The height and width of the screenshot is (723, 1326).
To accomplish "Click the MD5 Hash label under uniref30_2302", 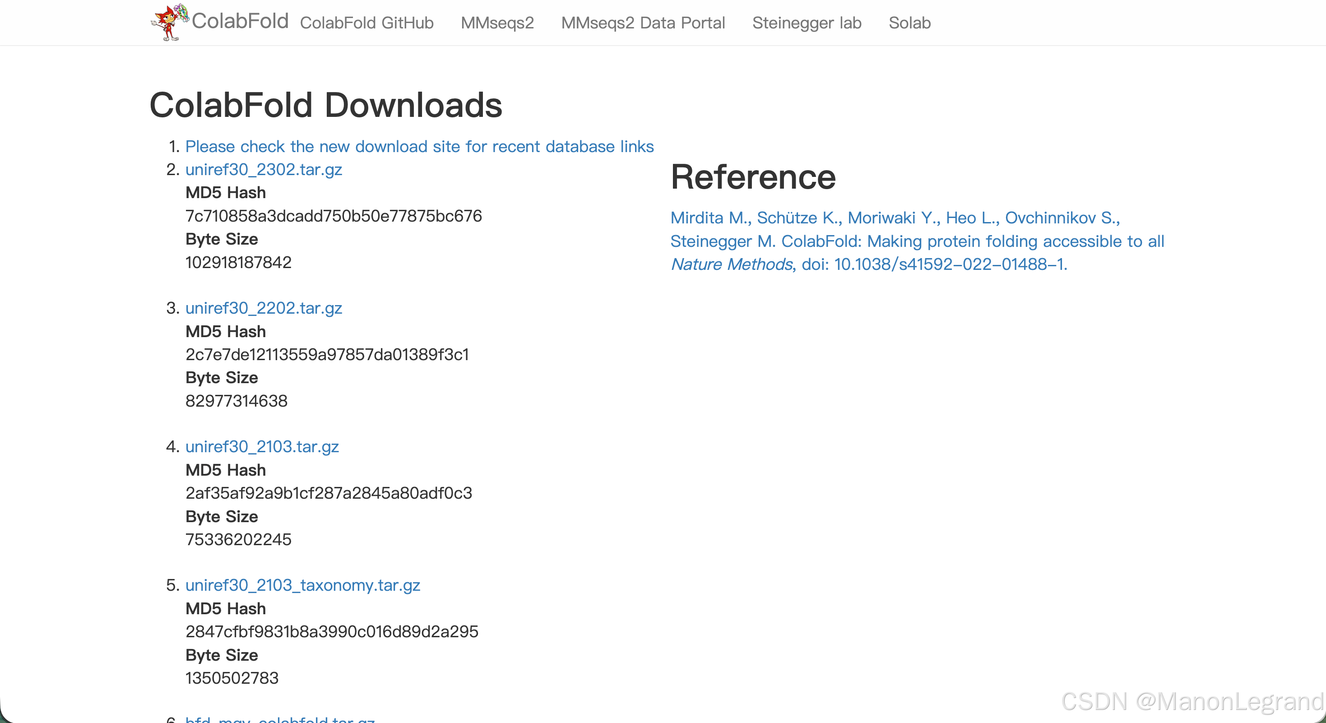I will click(x=226, y=193).
